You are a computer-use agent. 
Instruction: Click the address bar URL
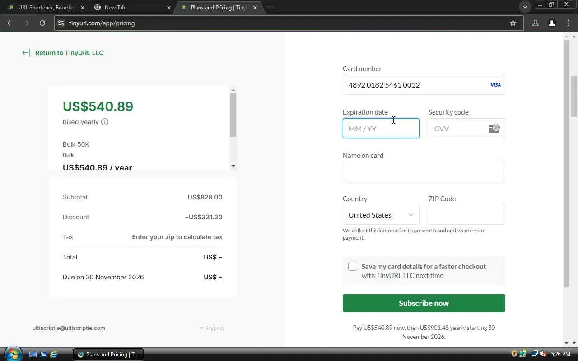[102, 23]
